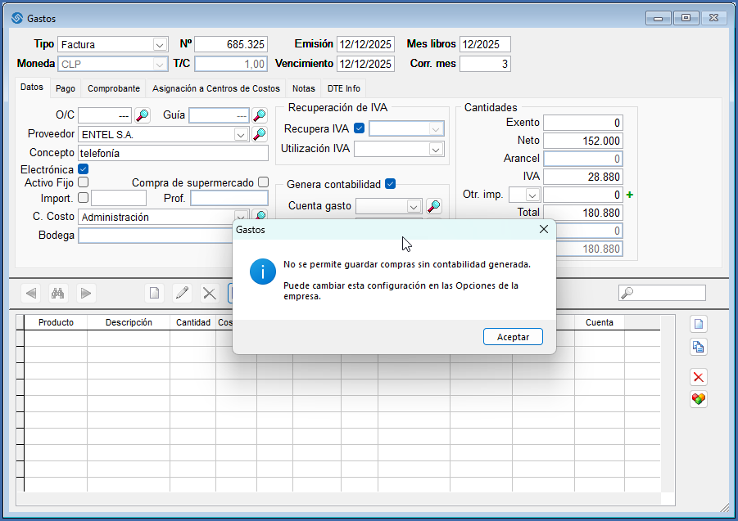The width and height of the screenshot is (738, 521).
Task: Click the pencil edit record icon
Action: (182, 293)
